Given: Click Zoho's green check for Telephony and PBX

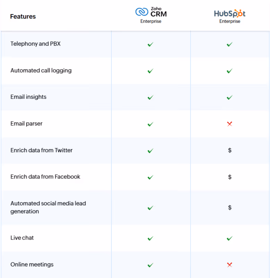Looking at the screenshot, I should tap(150, 44).
